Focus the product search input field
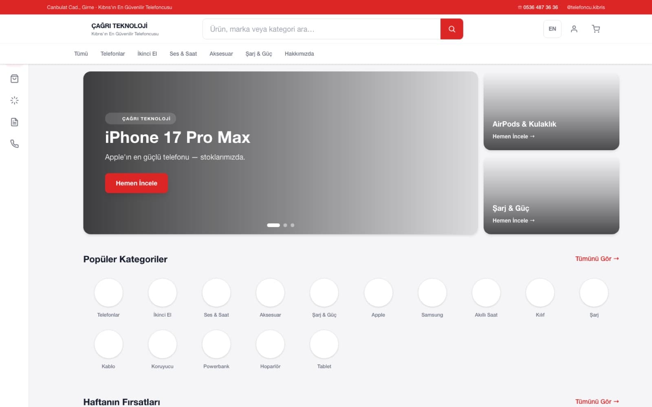652x407 pixels. point(322,29)
